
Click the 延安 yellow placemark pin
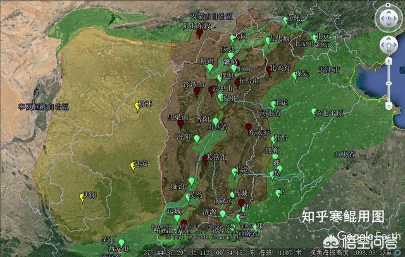click(x=133, y=166)
